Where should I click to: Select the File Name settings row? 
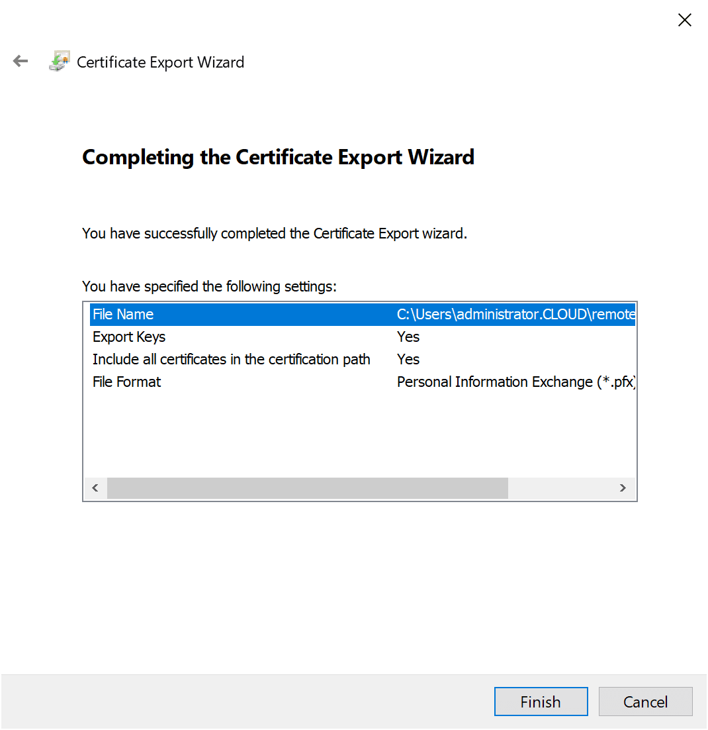pos(199,314)
